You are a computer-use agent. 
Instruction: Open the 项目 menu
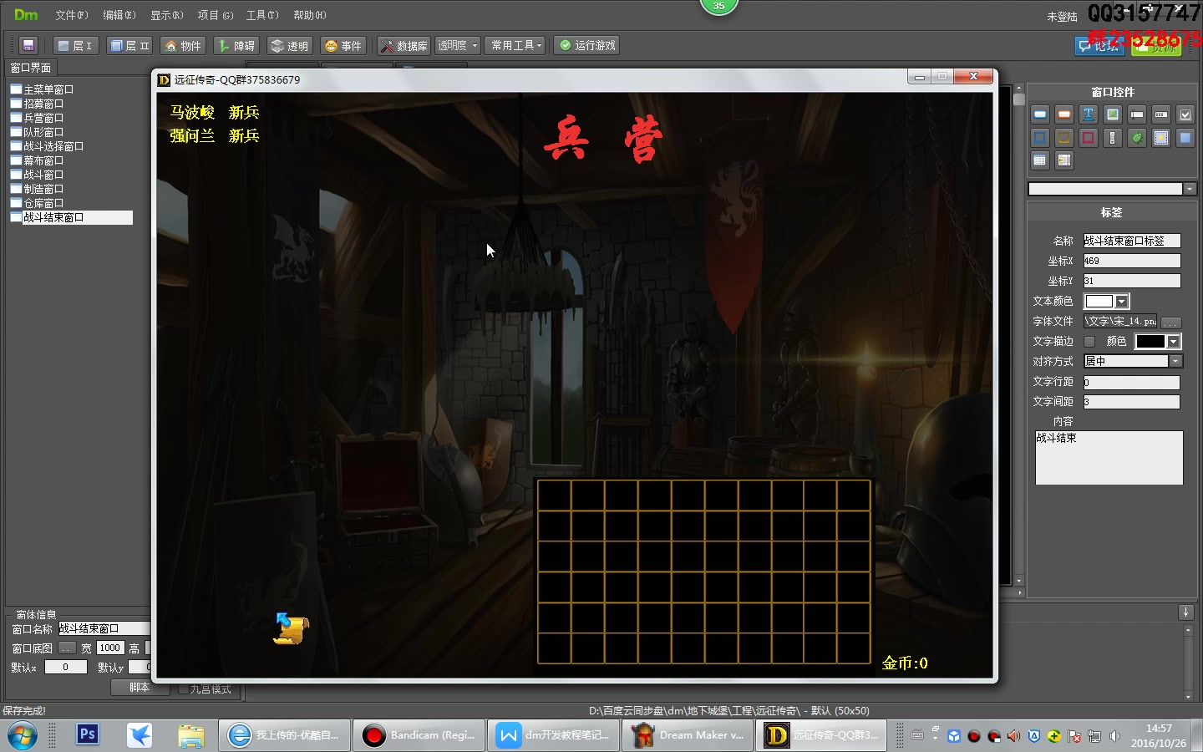coord(215,15)
